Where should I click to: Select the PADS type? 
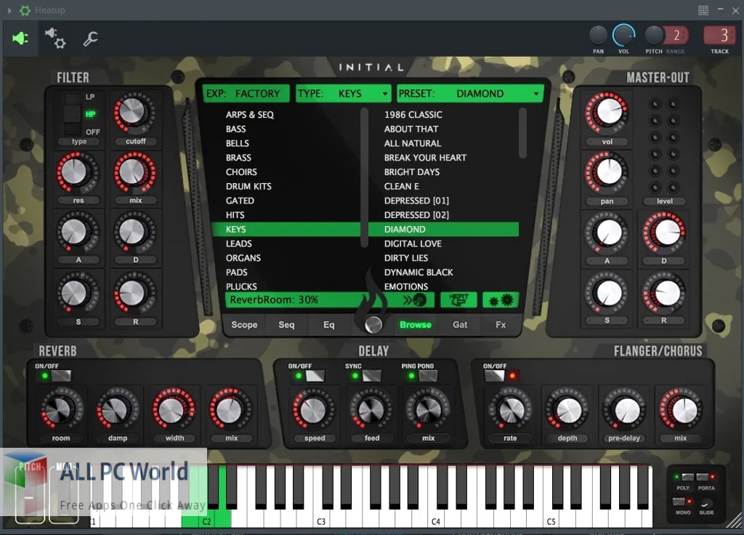(x=236, y=272)
